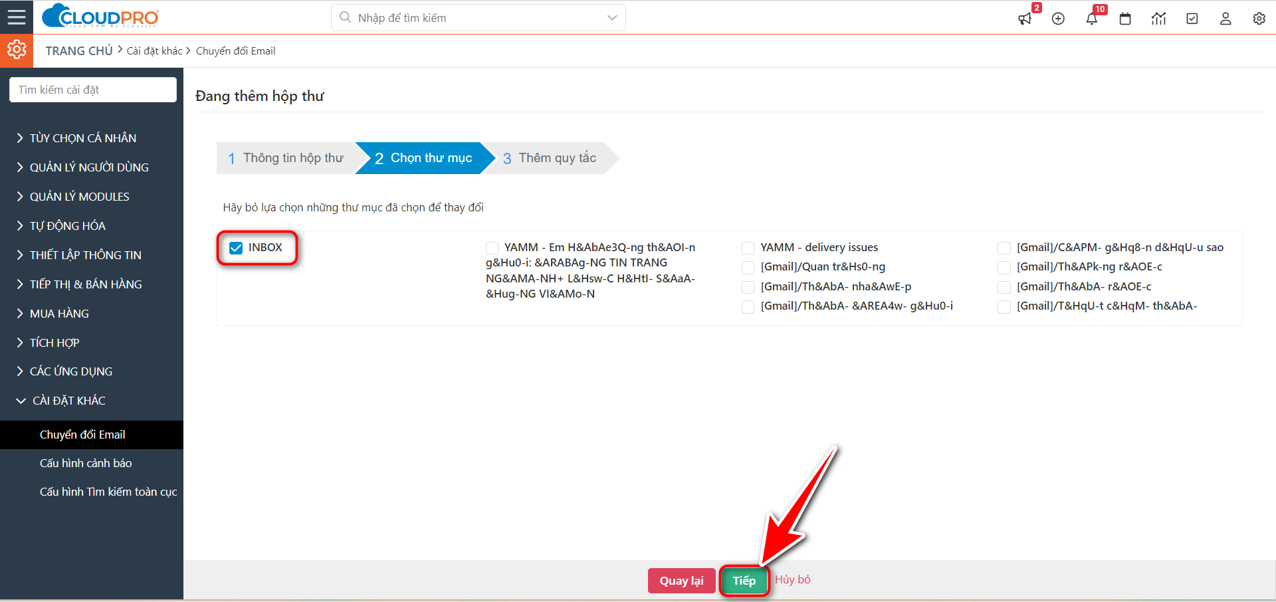Click the orange settings gear icon
Image resolution: width=1276 pixels, height=602 pixels.
[x=17, y=50]
